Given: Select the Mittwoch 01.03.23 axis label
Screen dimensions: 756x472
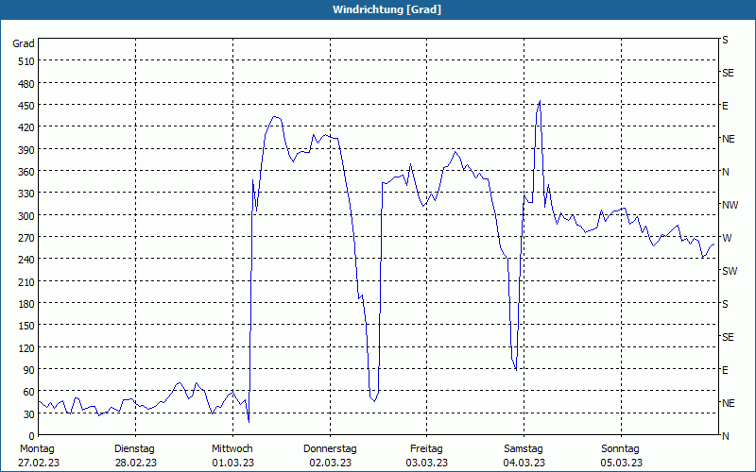Looking at the screenshot, I should [x=232, y=456].
